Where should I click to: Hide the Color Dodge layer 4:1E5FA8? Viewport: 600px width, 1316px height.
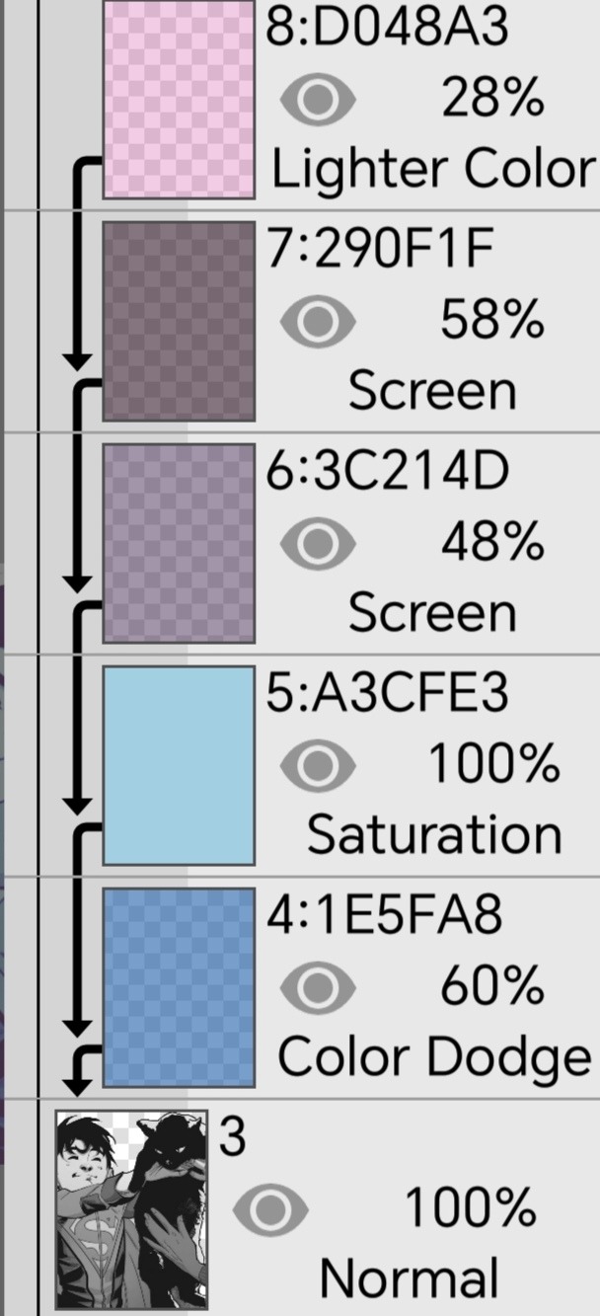318,988
